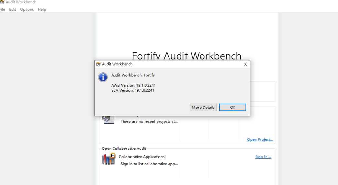Click the recent projects tools icon

point(108,119)
